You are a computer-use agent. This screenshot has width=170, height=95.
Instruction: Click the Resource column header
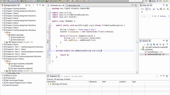click(x=96, y=82)
